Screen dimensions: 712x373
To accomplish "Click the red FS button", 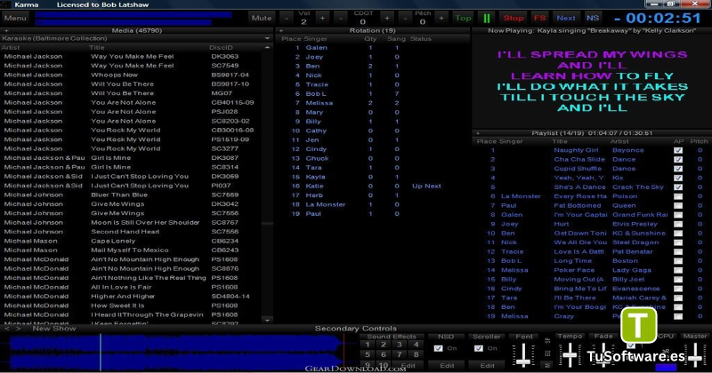I will [x=540, y=18].
